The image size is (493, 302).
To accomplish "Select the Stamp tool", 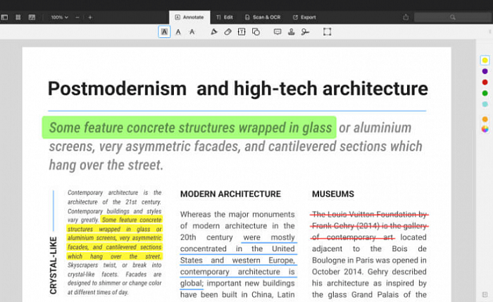I will point(292,32).
